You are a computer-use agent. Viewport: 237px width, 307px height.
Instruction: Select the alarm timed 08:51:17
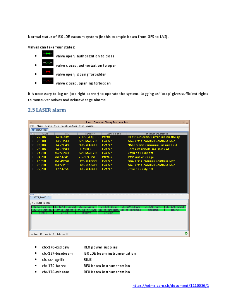109,165
